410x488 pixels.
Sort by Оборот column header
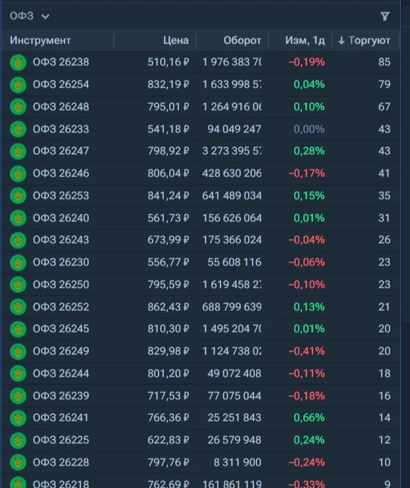point(242,40)
